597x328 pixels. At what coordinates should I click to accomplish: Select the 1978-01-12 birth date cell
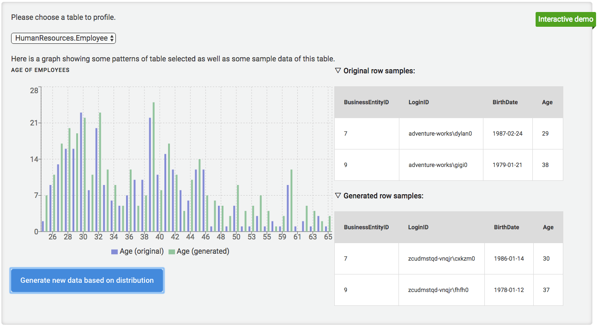pyautogui.click(x=509, y=290)
